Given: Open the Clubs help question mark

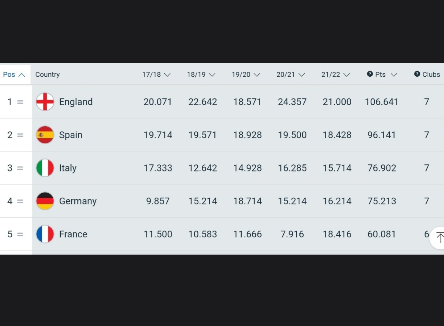Looking at the screenshot, I should (x=417, y=74).
